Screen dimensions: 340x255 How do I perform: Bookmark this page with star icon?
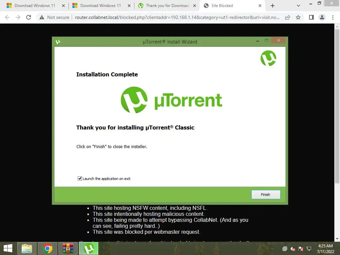(298, 17)
